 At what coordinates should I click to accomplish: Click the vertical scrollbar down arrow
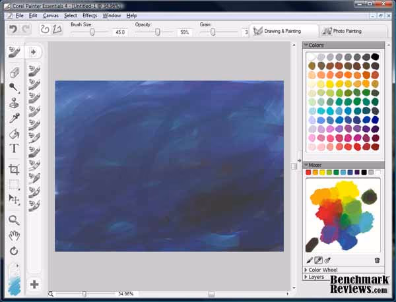point(294,287)
